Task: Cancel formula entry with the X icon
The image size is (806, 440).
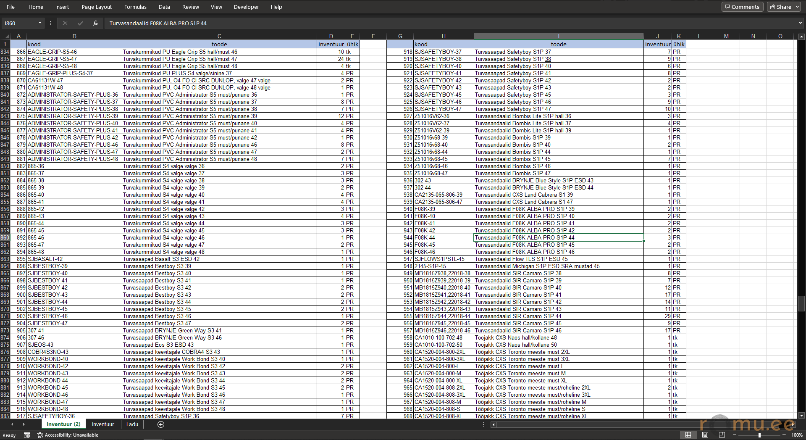Action: [65, 23]
